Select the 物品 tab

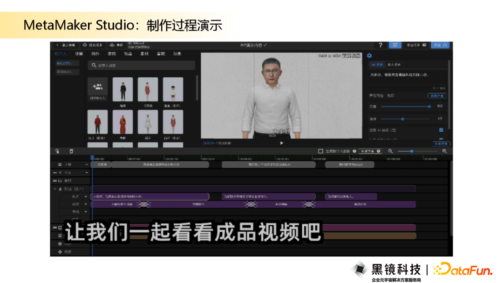tap(128, 54)
